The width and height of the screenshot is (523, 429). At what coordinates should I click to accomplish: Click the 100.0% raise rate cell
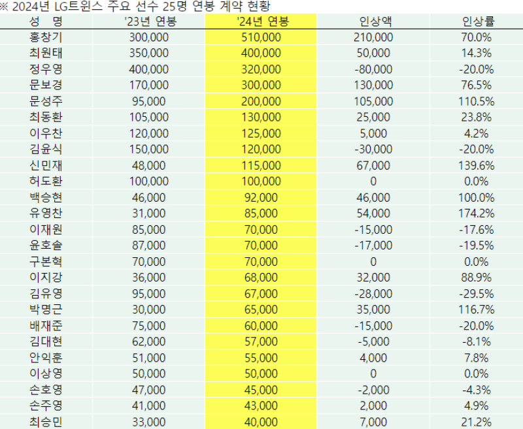click(x=477, y=197)
